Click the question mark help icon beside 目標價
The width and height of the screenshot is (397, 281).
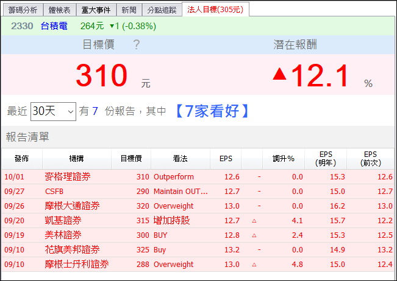point(137,44)
